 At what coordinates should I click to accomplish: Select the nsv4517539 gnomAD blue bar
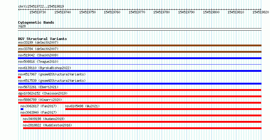(x=140, y=84)
